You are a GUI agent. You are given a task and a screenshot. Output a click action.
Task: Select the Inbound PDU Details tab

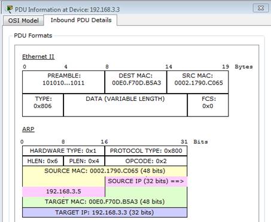point(81,20)
